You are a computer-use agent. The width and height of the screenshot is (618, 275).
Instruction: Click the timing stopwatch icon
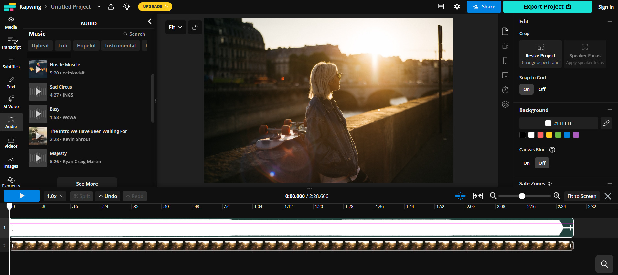(505, 90)
